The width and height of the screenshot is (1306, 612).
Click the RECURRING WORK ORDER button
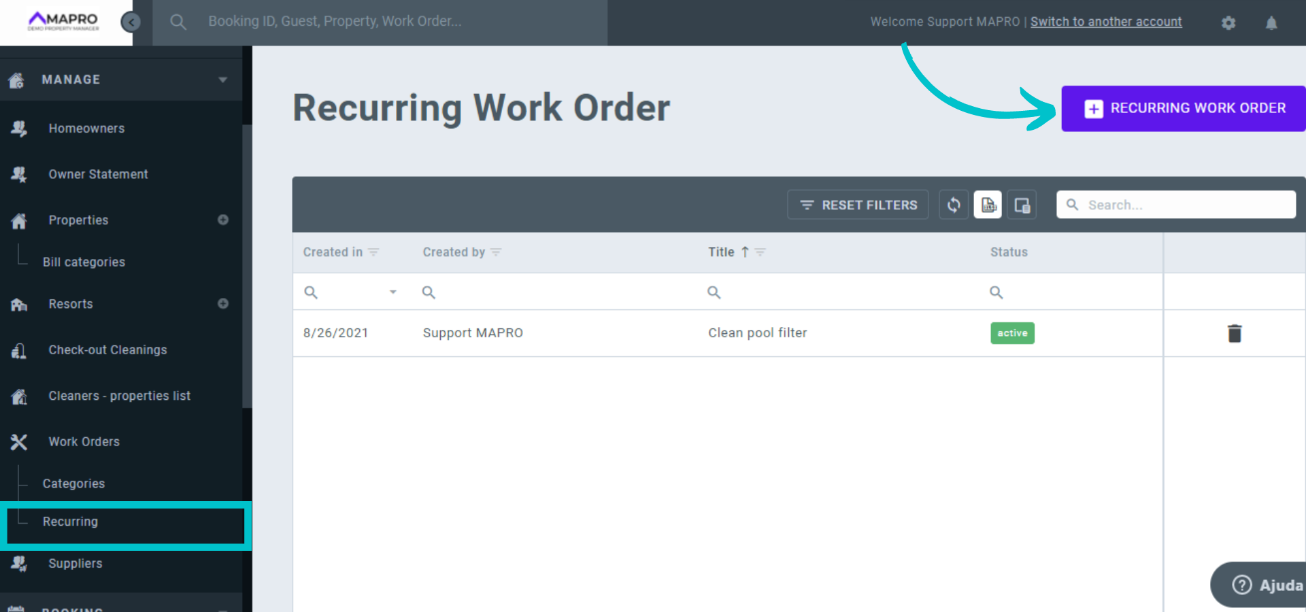coord(1182,108)
